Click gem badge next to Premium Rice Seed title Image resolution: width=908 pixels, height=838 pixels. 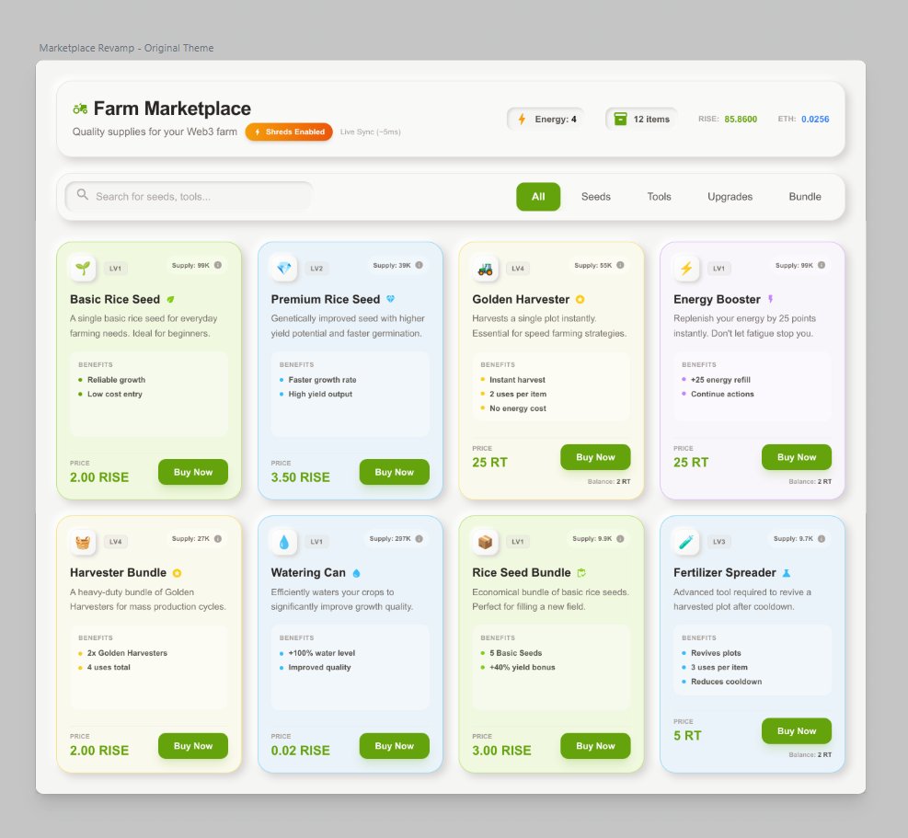click(390, 299)
